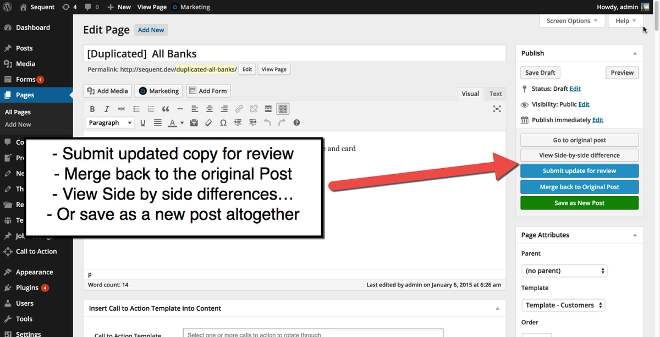
Task: Insert a blockquote in the editor
Action: 166,109
